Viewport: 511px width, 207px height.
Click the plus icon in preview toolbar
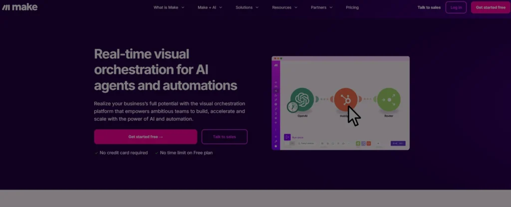(x=378, y=144)
